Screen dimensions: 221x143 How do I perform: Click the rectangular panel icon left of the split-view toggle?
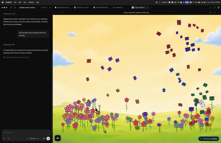(214, 7)
